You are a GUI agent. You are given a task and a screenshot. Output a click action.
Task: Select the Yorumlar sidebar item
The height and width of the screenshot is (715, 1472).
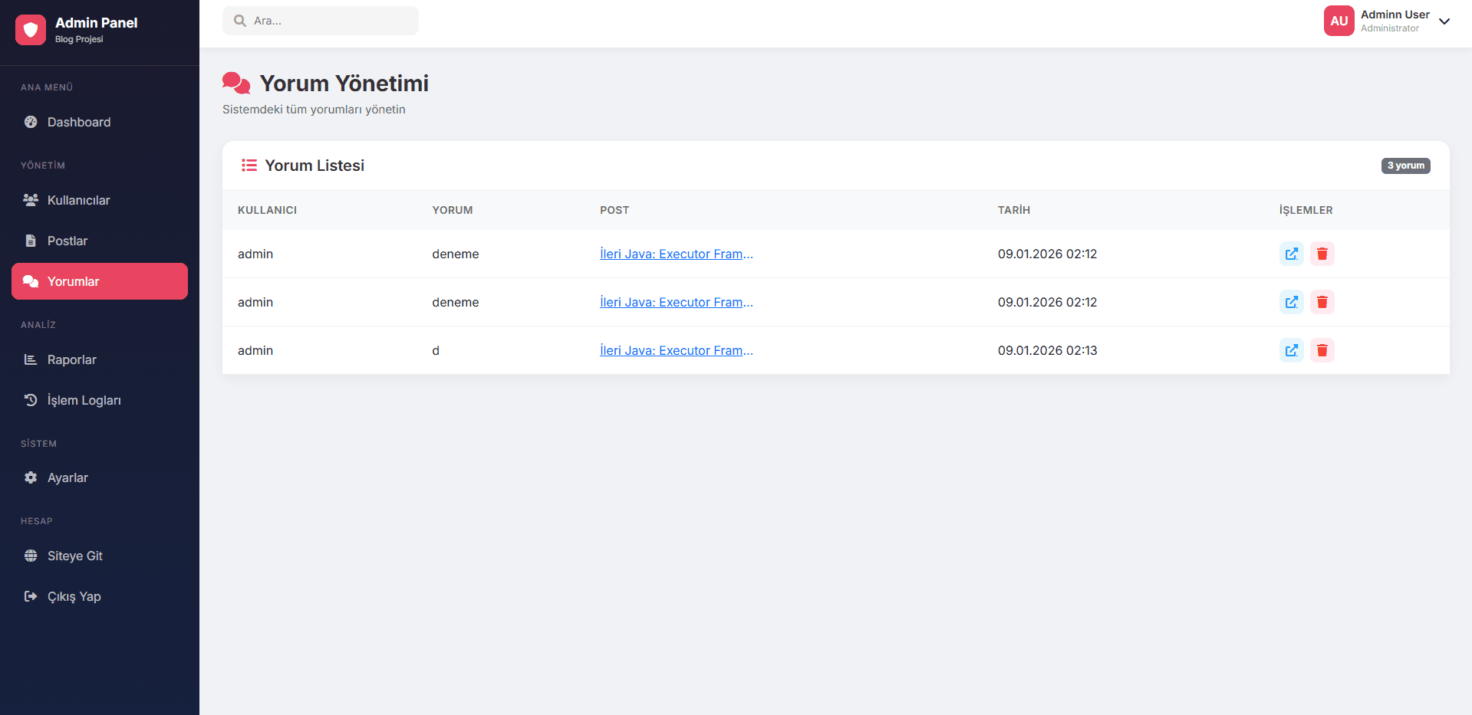click(73, 281)
